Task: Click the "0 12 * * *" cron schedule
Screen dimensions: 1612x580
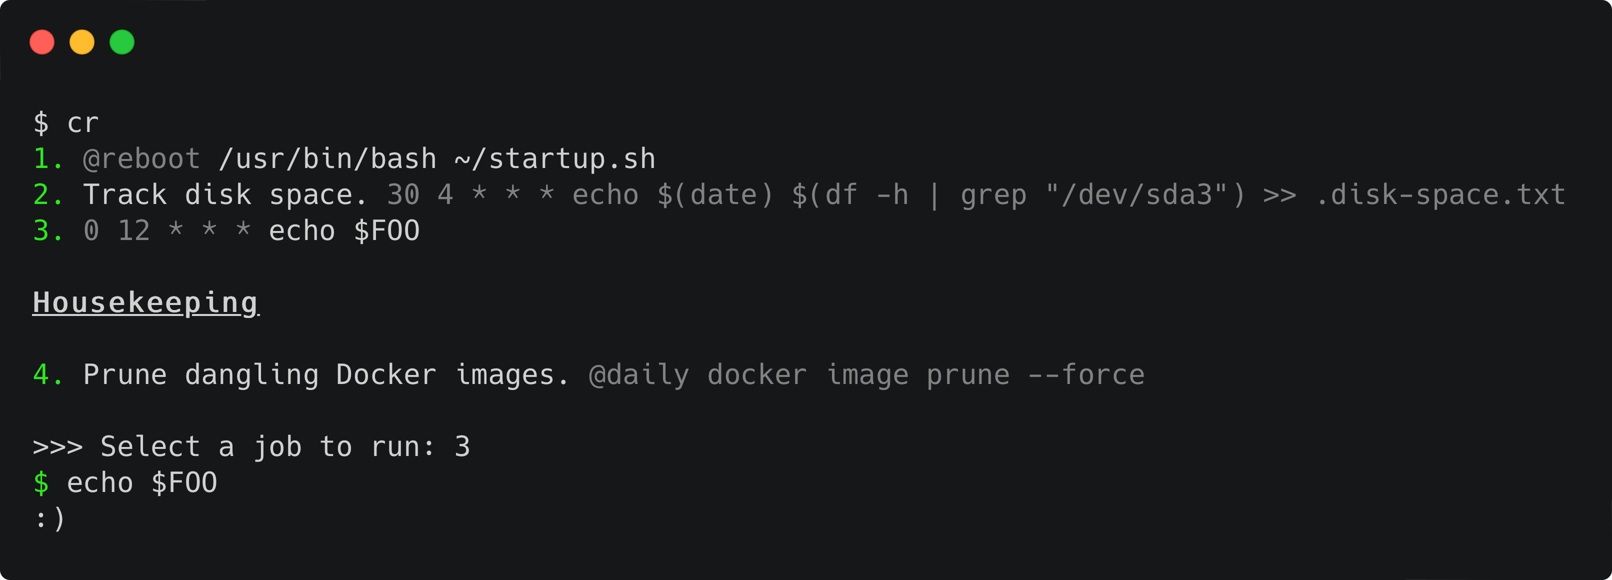Action: pyautogui.click(x=167, y=231)
